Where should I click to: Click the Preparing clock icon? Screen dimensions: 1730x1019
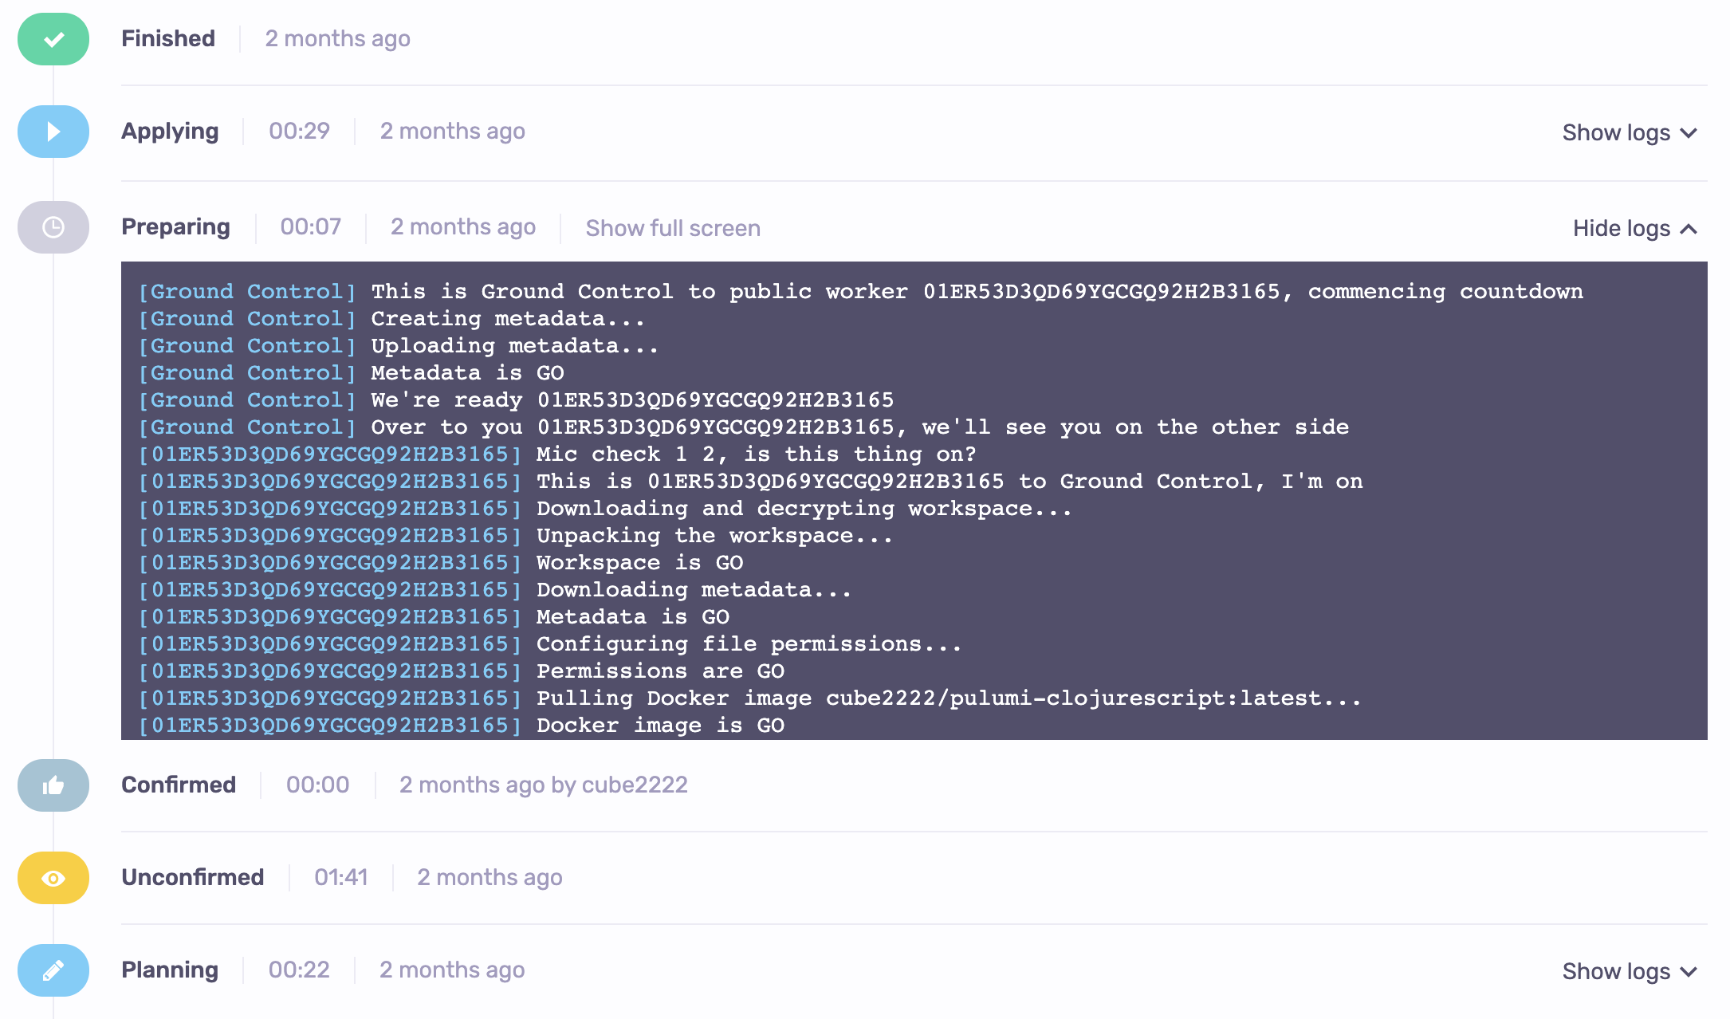coord(53,228)
